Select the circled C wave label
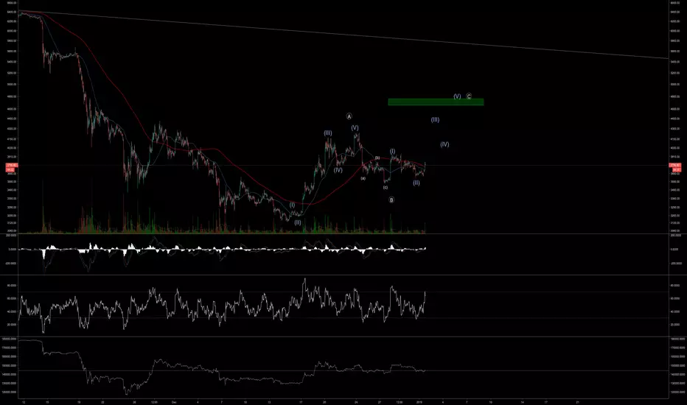The height and width of the screenshot is (405, 687). point(469,96)
